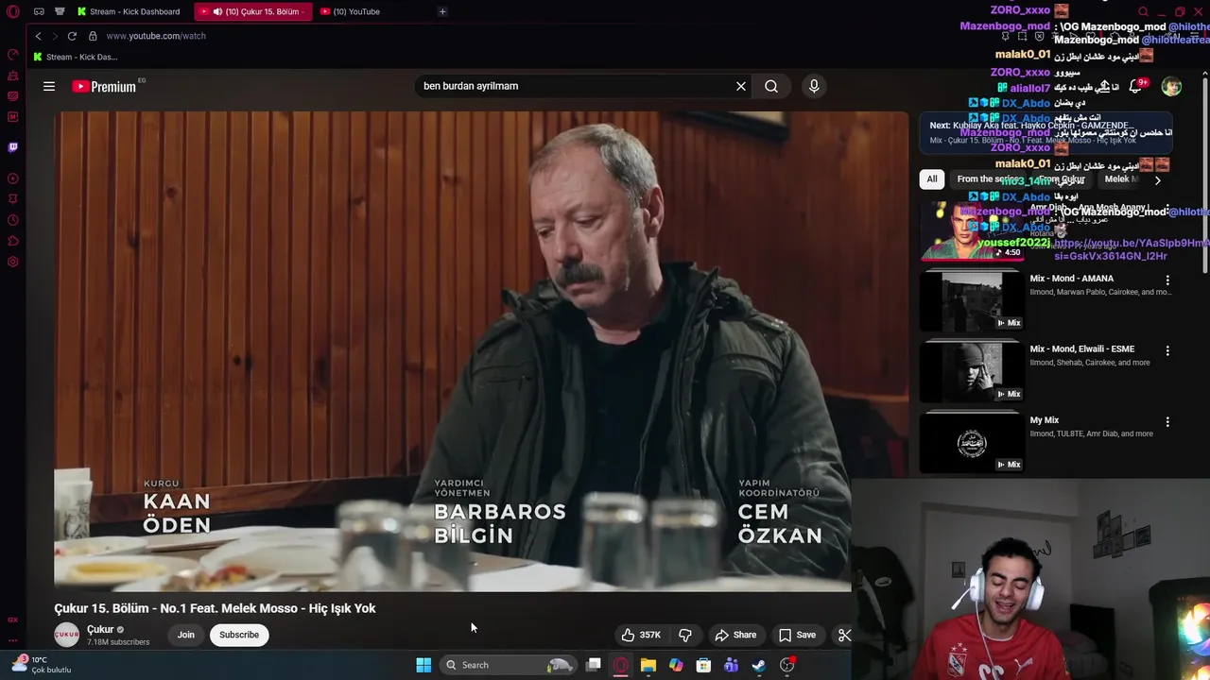Click the youtube.com/watch address field
Image resolution: width=1210 pixels, height=680 pixels.
[156, 36]
